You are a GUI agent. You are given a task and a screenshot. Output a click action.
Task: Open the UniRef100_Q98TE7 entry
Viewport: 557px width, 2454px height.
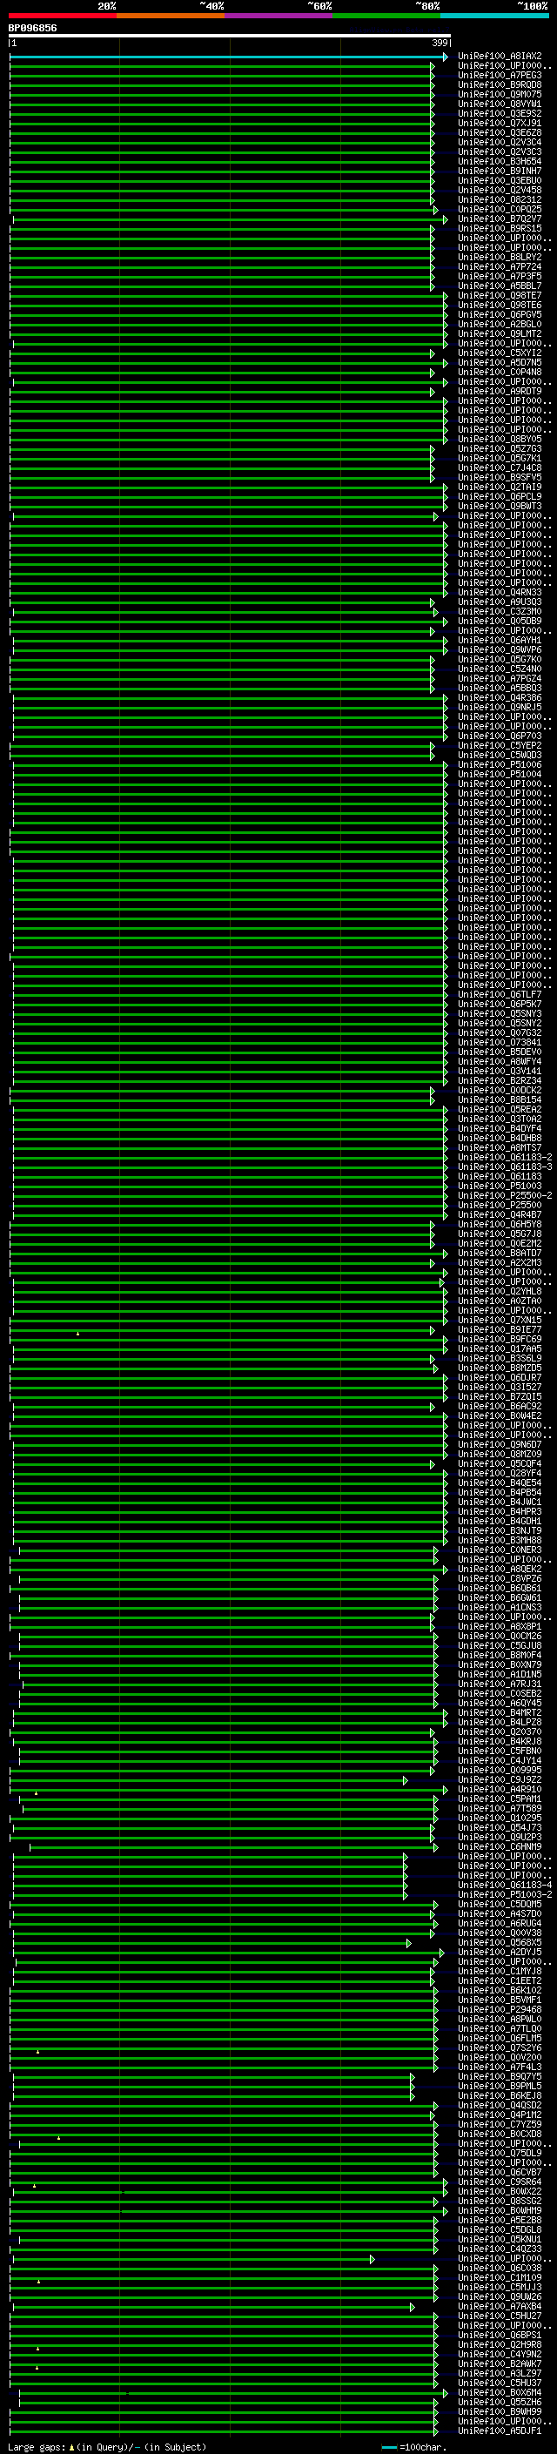[x=500, y=295]
